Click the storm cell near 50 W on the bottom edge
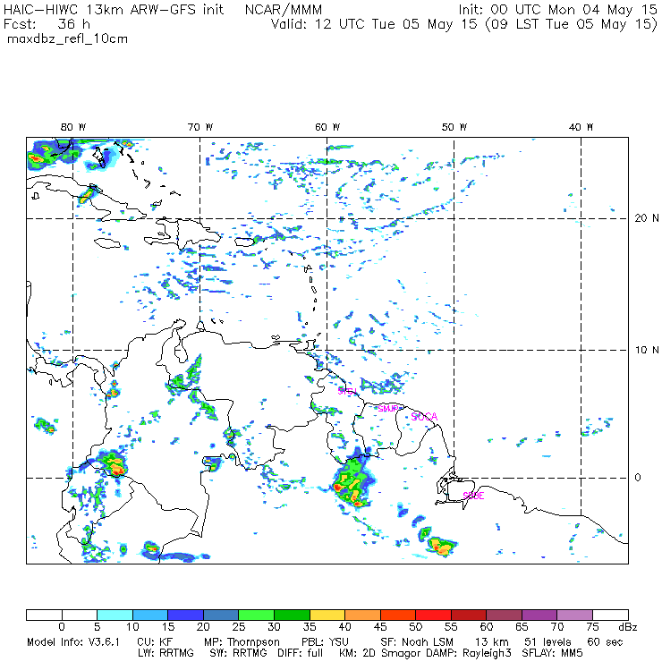This screenshot has height=662, width=662. (441, 547)
